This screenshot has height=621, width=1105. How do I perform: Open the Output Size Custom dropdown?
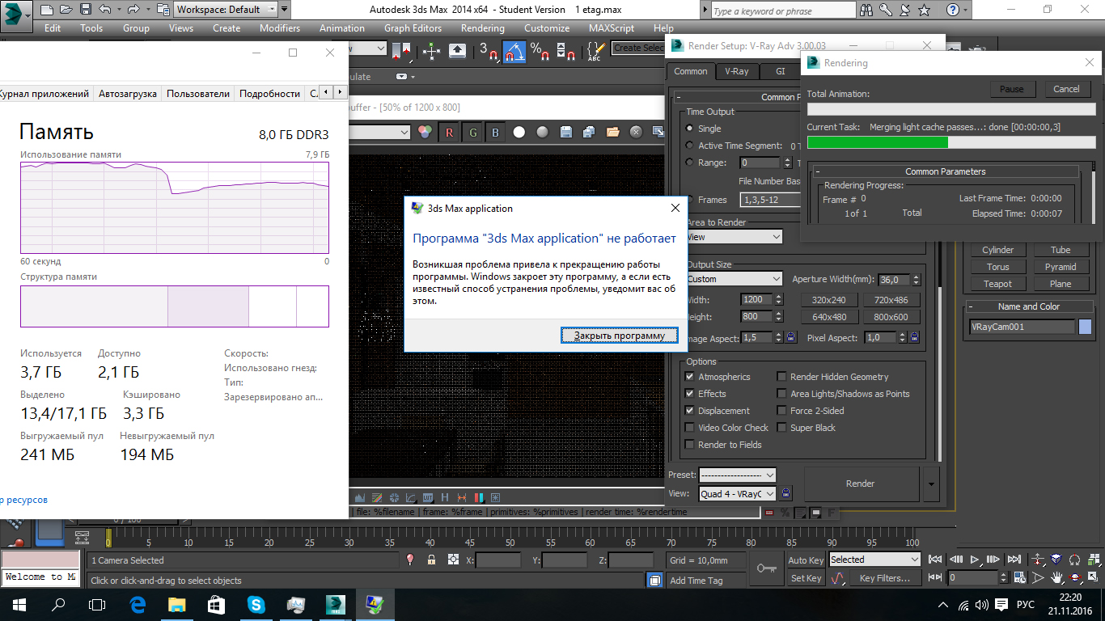pos(735,279)
